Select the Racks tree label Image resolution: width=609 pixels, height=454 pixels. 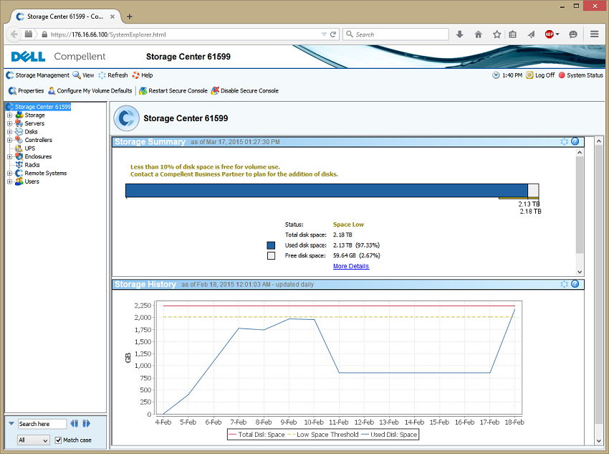[32, 165]
